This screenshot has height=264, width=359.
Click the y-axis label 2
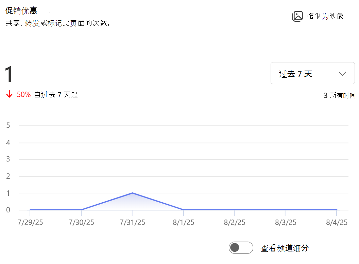tap(8, 176)
